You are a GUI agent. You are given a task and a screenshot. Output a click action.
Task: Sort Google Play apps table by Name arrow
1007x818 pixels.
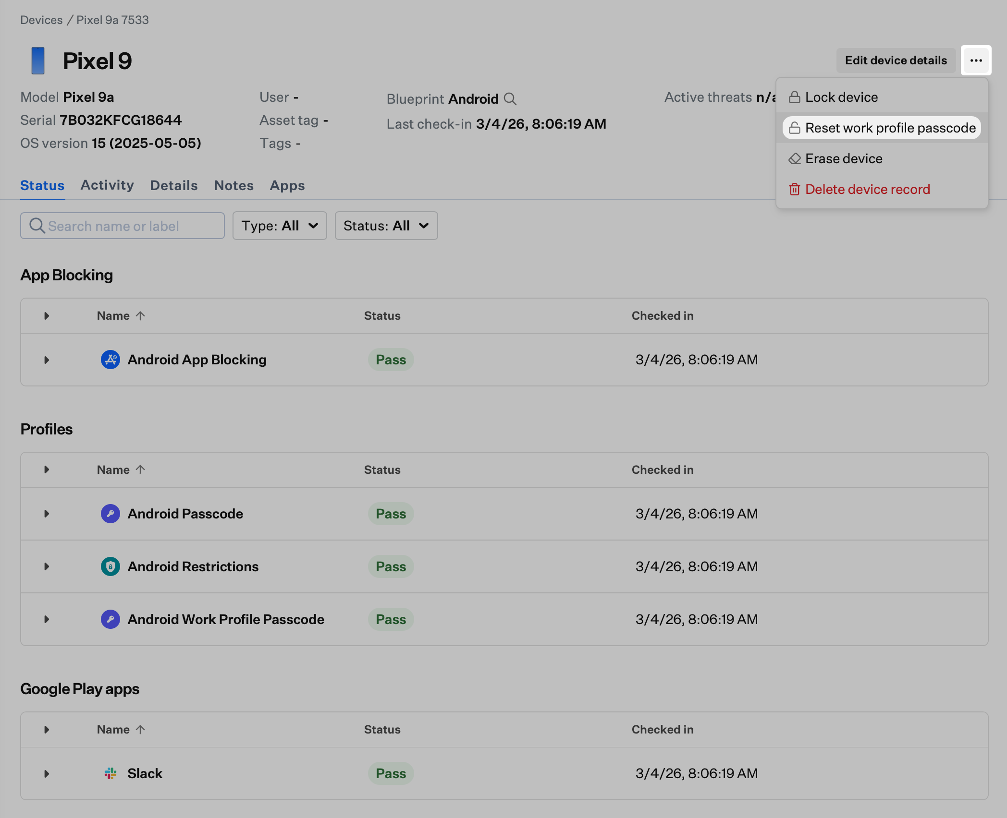click(x=140, y=730)
